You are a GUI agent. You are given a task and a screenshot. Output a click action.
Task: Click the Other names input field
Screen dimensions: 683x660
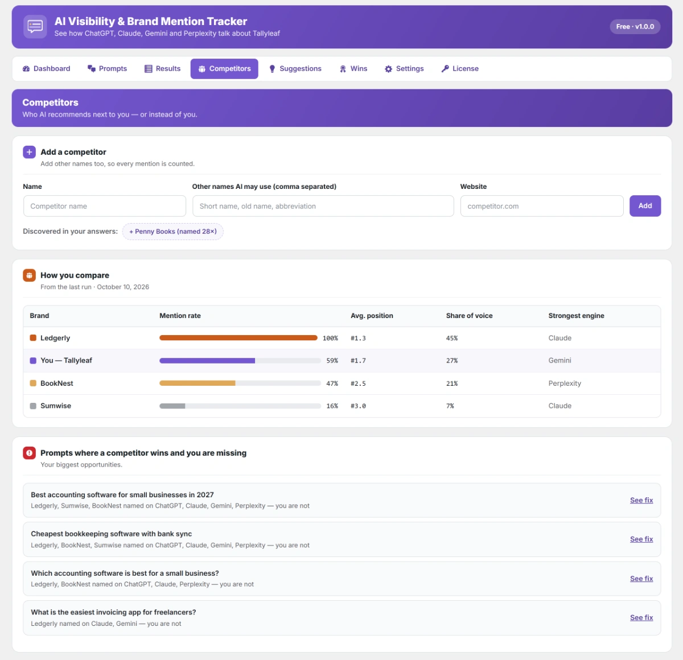(x=323, y=206)
